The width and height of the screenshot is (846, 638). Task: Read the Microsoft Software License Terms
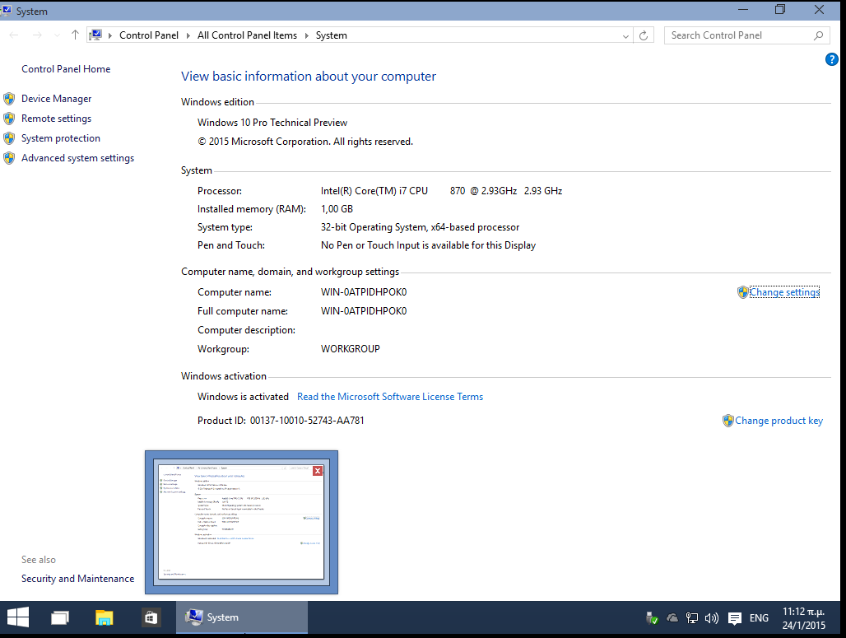tap(390, 397)
